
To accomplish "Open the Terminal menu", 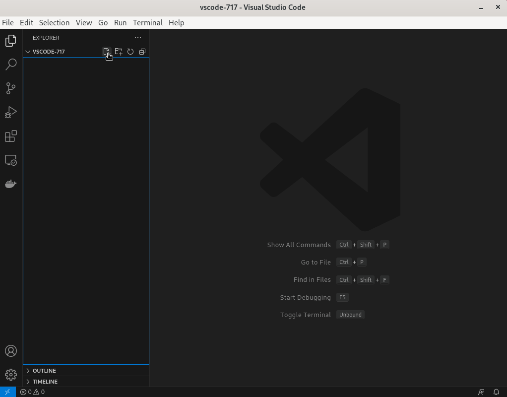I will tap(148, 23).
